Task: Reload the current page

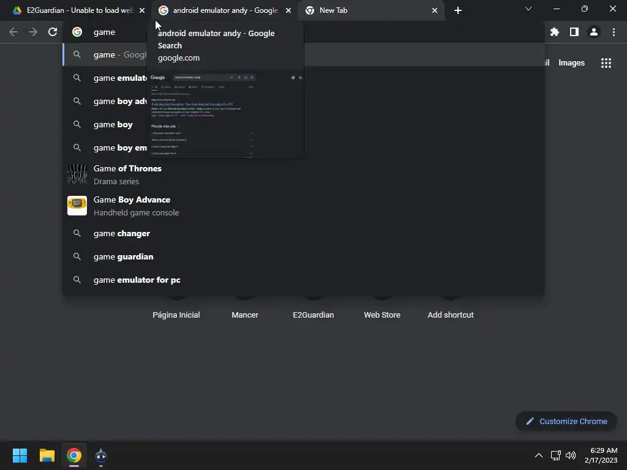Action: [x=53, y=32]
